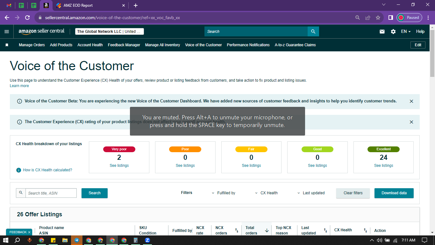Click the Amazon Seller Central logo

41,31
